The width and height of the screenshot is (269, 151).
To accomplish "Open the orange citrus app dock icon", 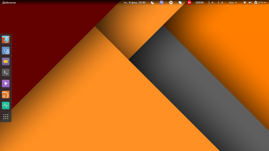I will click(6, 95).
